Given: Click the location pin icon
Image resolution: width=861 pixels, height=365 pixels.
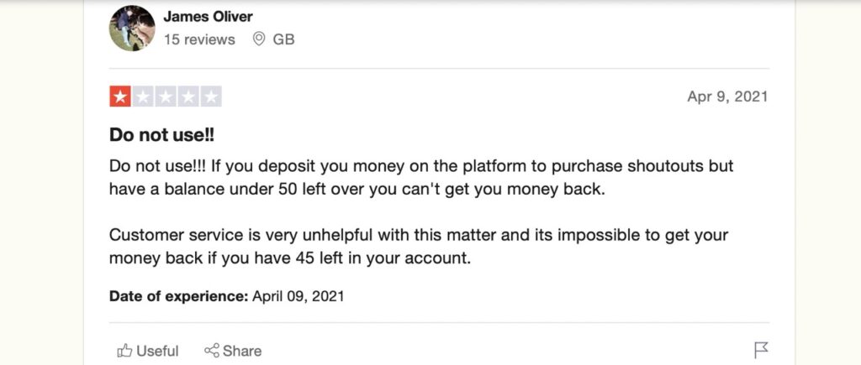Looking at the screenshot, I should click(259, 39).
